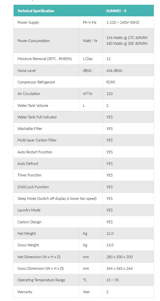Screen dimensions: 160x301
Task: Select the Air Circulation row label
Action: (29, 94)
